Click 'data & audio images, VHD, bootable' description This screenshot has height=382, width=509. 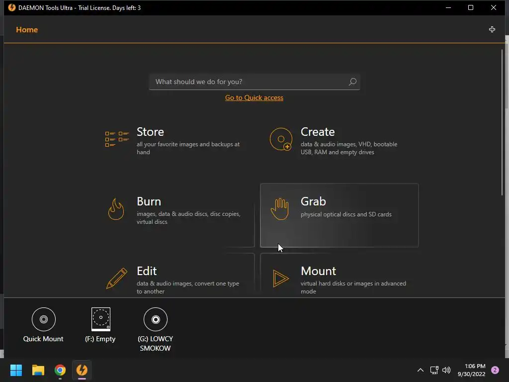(x=349, y=148)
